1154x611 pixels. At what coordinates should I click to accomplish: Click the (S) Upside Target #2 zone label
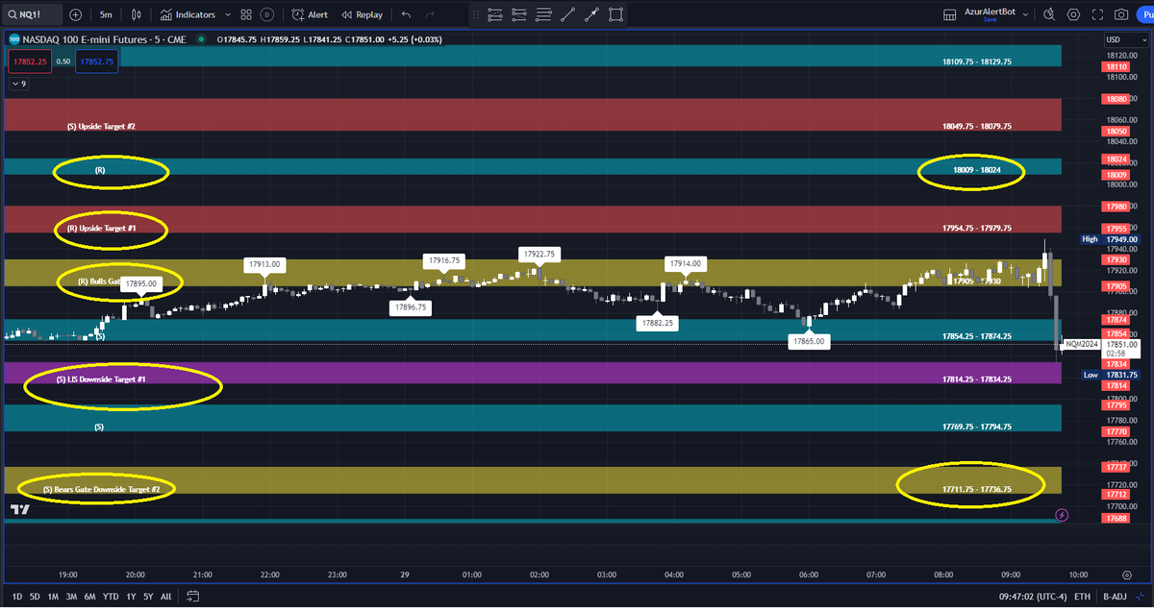101,126
